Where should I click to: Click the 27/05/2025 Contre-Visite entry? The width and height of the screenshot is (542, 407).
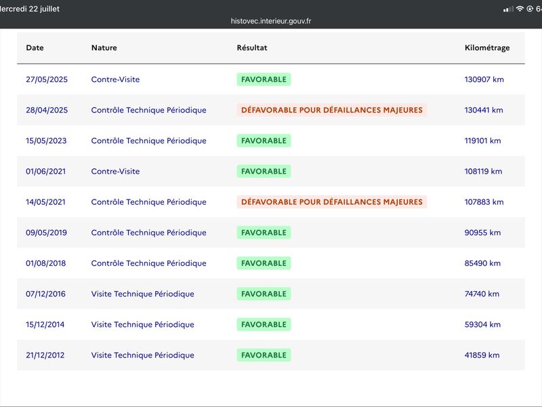115,79
